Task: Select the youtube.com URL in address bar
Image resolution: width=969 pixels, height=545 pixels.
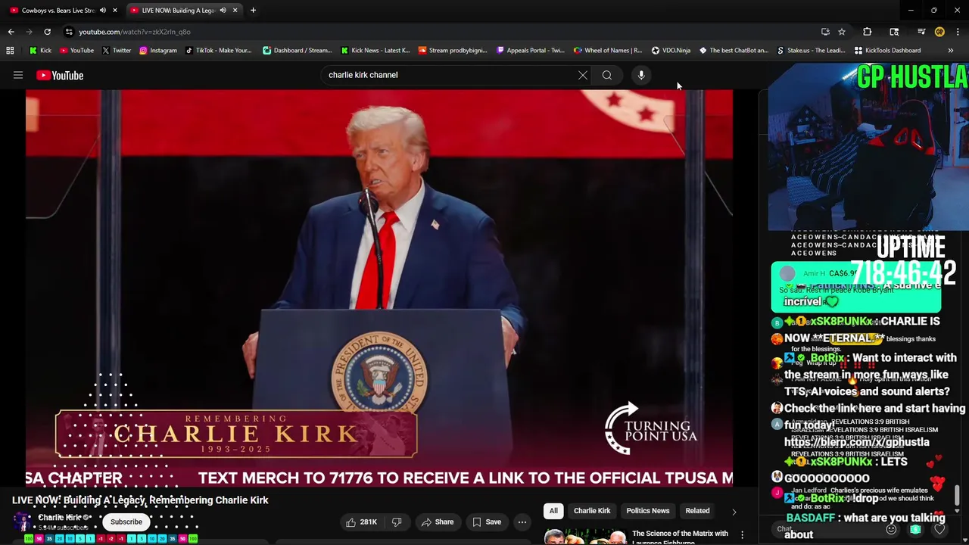Action: point(135,32)
